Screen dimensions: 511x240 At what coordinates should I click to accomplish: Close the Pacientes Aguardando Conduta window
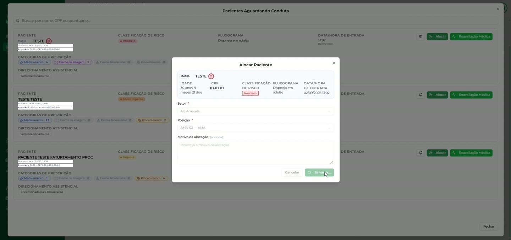click(498, 9)
